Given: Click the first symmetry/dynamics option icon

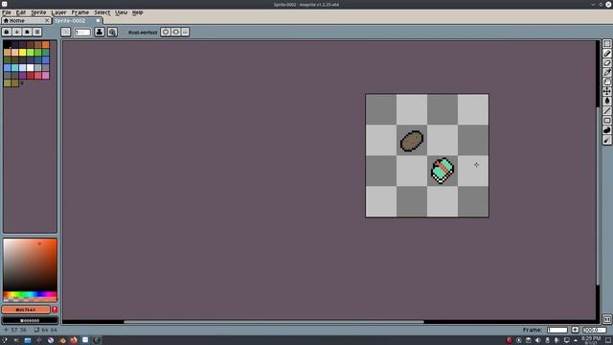Looking at the screenshot, I should tap(166, 32).
